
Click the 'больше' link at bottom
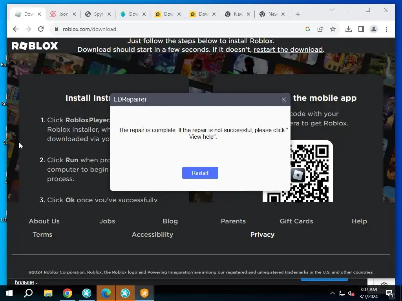[24, 282]
